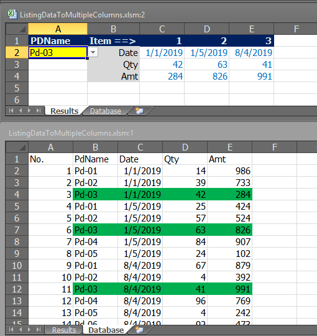This screenshot has width=317, height=336.
Task: Click Pd-05 in Database row 9
Action: click(95, 253)
